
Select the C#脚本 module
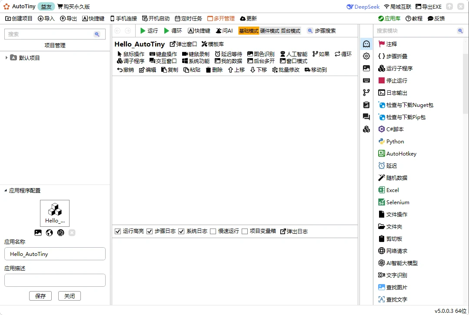[391, 129]
